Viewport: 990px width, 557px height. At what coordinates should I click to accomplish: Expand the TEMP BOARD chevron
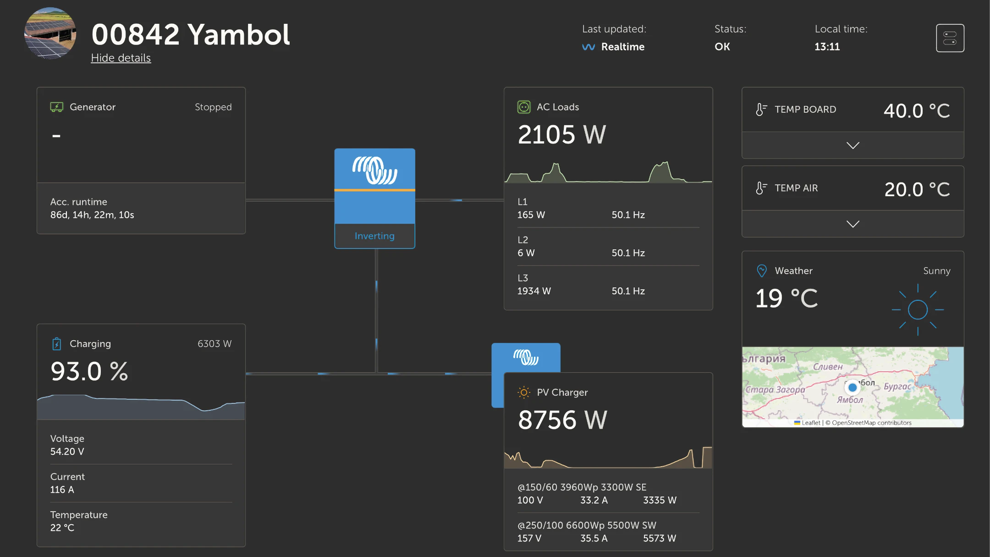852,146
